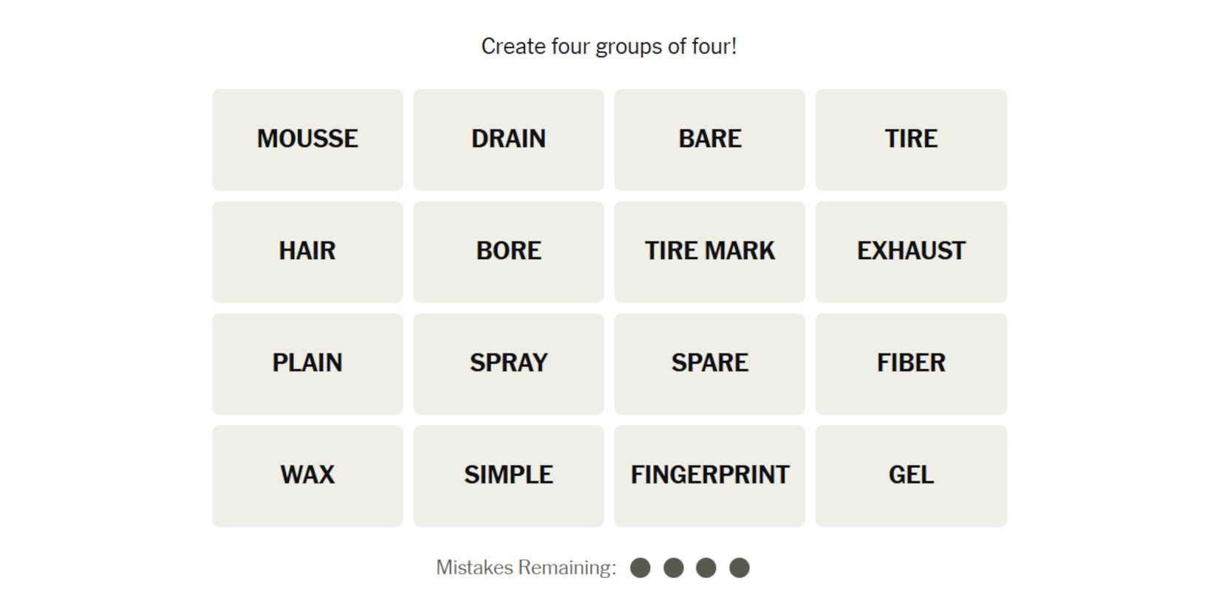Screen dimensions: 1219x609
Task: Select the TIRE MARK tile
Action: click(x=709, y=252)
